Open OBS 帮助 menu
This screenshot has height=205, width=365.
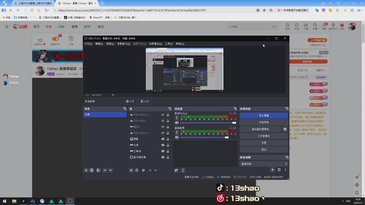click(180, 44)
